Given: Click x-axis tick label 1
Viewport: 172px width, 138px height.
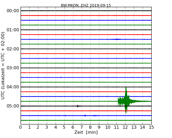Looking at the screenshot, I should tap(29, 127).
